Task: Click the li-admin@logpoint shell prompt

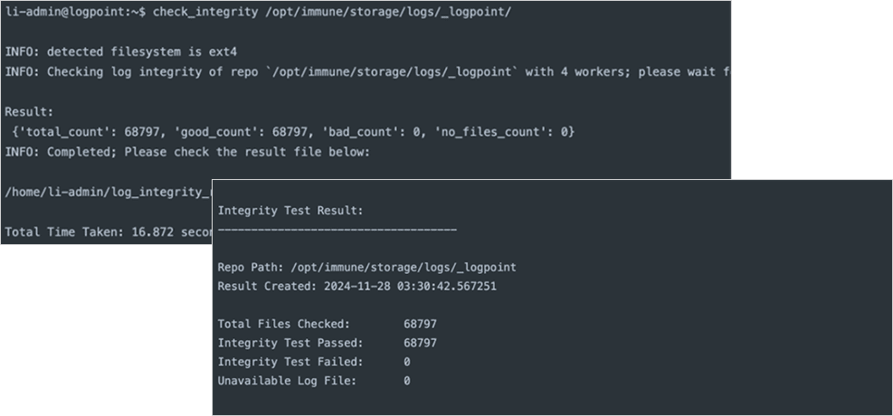Action: pos(72,13)
